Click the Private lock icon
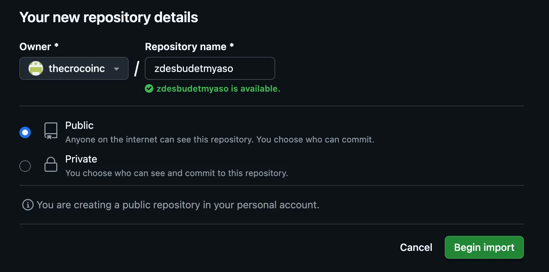This screenshot has height=272, width=549. (51, 165)
